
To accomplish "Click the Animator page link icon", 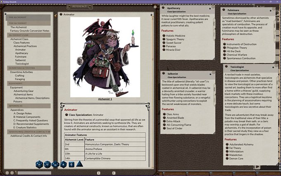I will click(x=61, y=14).
